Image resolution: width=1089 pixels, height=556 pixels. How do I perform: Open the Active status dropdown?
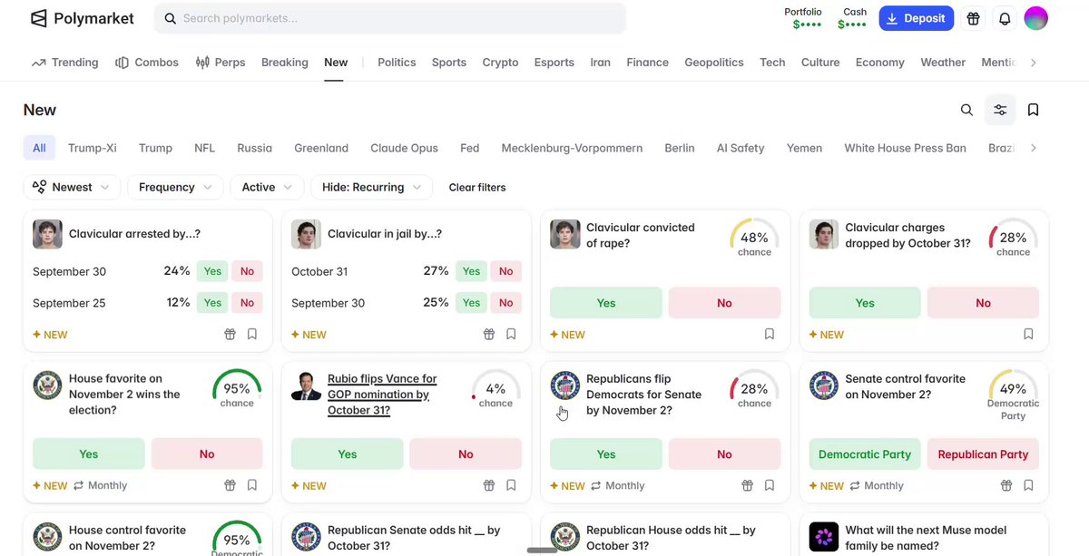[268, 187]
